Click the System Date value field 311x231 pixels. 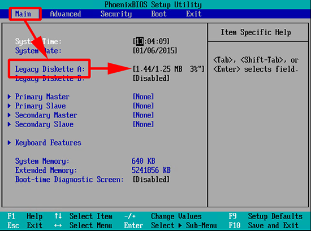coord(155,50)
